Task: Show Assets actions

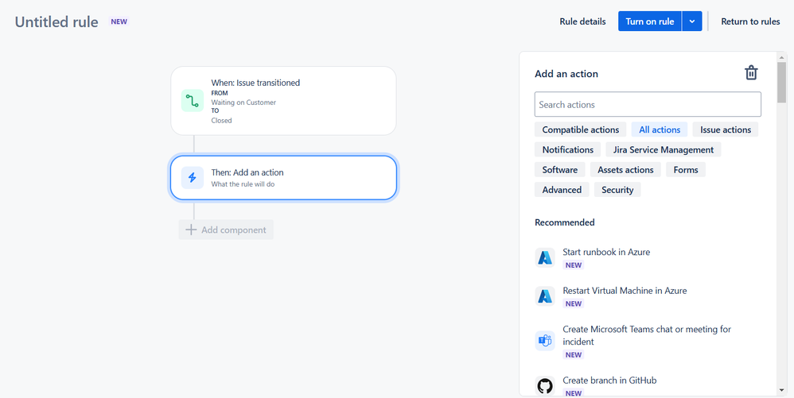Action: 625,170
